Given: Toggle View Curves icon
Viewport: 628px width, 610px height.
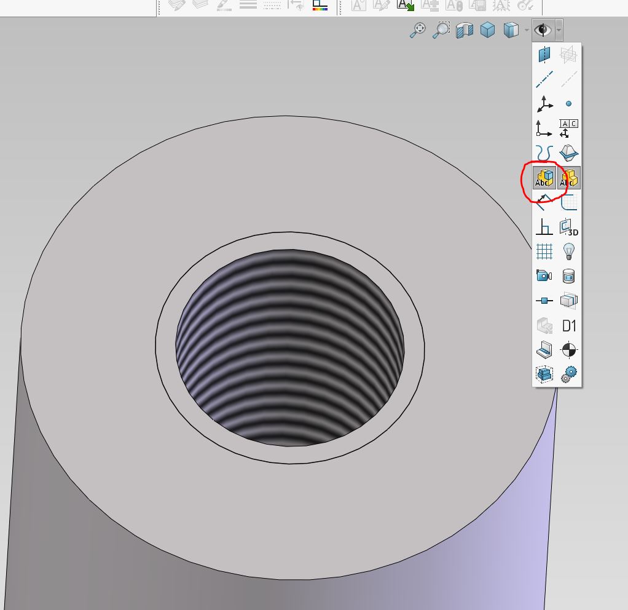Looking at the screenshot, I should click(x=544, y=153).
